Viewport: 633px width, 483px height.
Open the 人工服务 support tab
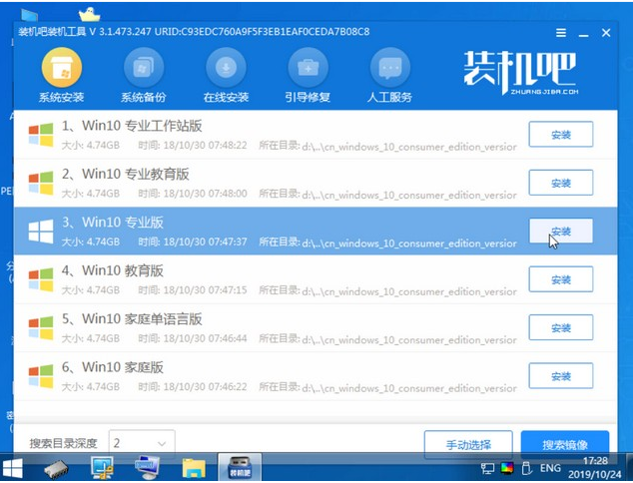click(x=389, y=76)
